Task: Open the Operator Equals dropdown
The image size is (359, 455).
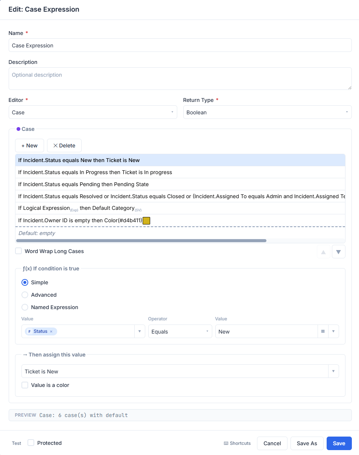Action: 180,331
